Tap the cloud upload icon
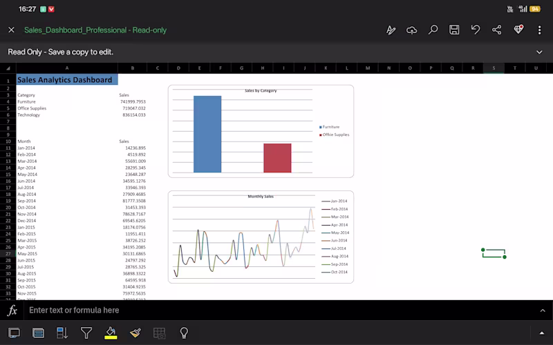Image resolution: width=553 pixels, height=345 pixels. (411, 30)
